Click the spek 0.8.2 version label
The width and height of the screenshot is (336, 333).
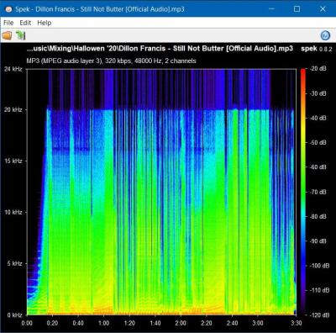point(317,49)
